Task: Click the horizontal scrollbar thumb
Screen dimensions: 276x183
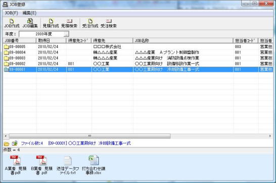Action: coord(90,136)
